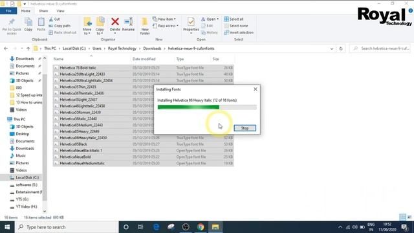
Task: Click Edit in the Open group
Action: coord(207,26)
